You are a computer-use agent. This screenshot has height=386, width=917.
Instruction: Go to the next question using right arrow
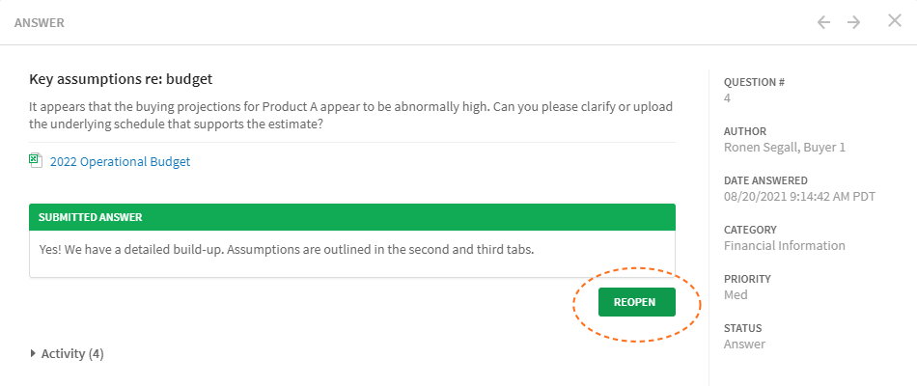[x=854, y=23]
